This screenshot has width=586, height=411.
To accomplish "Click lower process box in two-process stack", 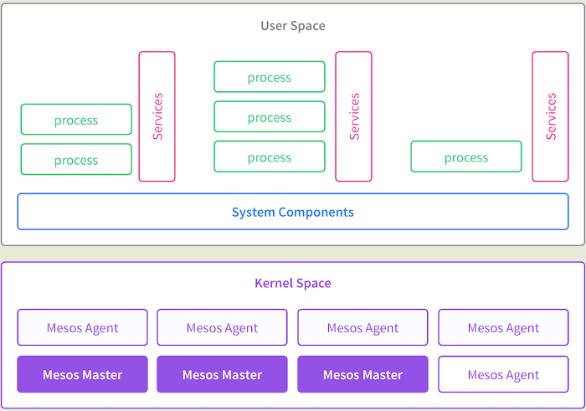I will [x=76, y=160].
